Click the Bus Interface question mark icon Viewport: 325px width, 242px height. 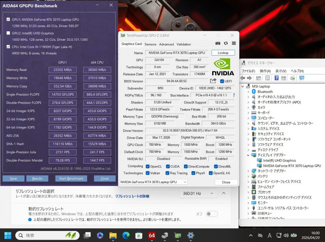[x=233, y=95]
